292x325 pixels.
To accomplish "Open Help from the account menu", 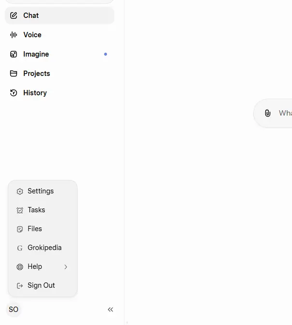I will pyautogui.click(x=43, y=266).
